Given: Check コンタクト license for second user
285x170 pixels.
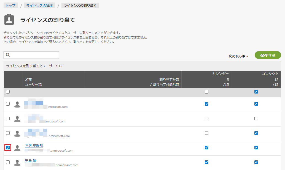Looking at the screenshot, I should tap(256, 119).
